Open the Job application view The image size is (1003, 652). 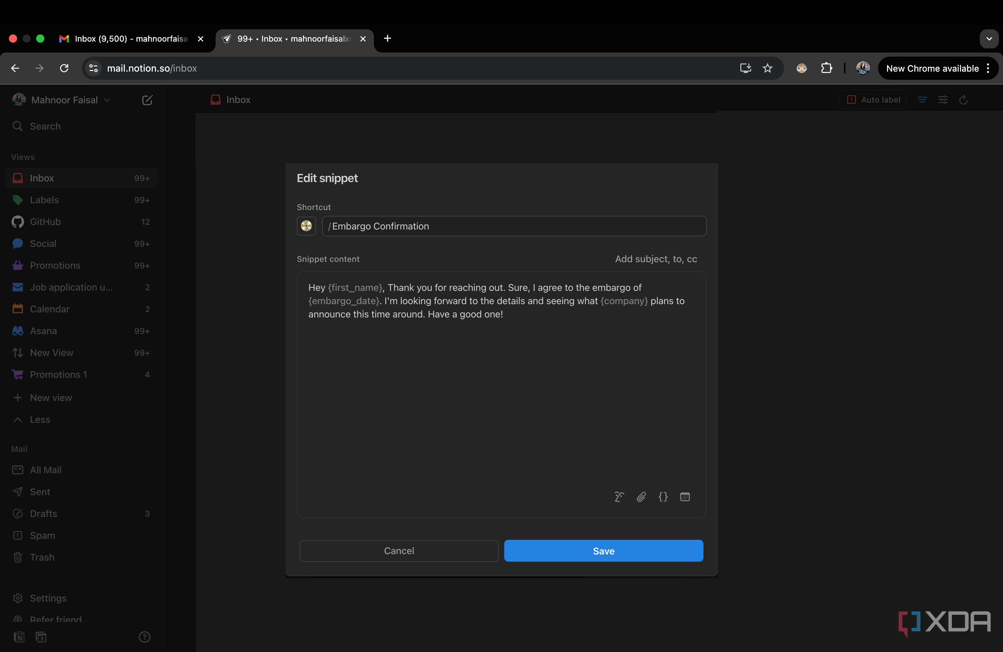click(82, 287)
